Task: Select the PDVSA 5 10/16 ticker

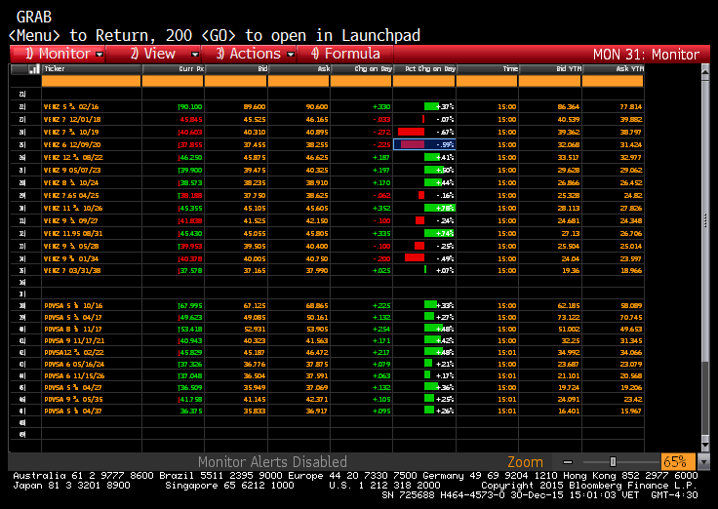Action: click(x=73, y=306)
